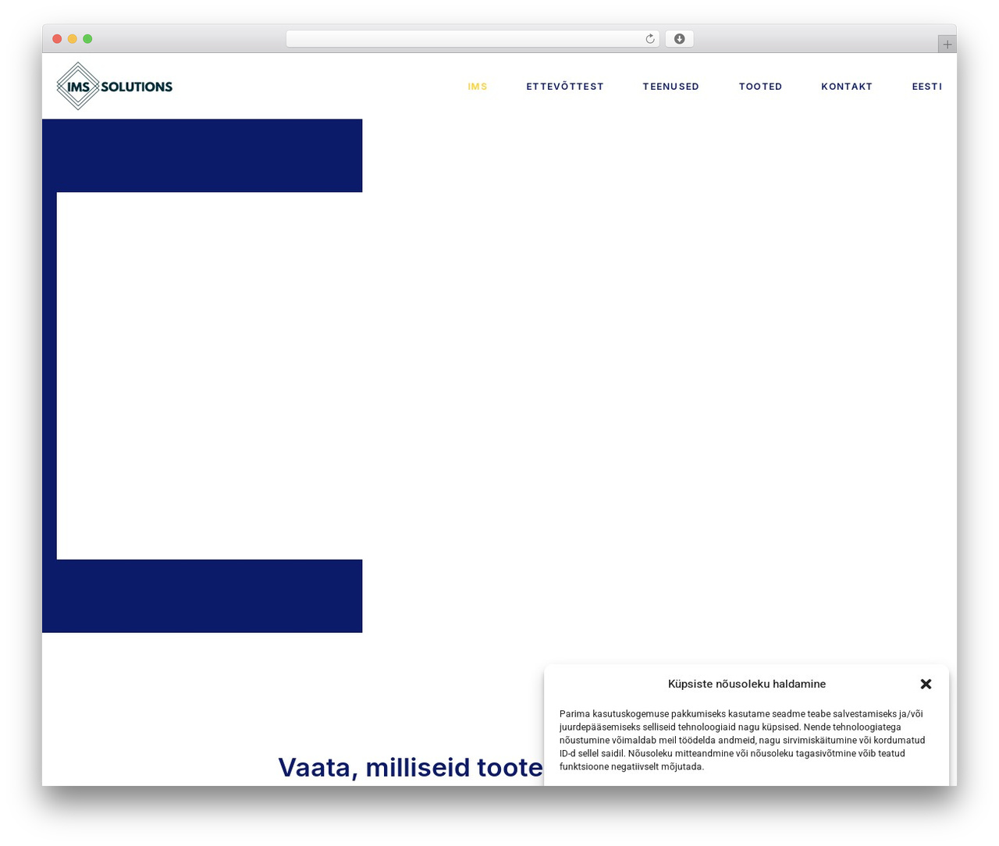Image resolution: width=999 pixels, height=846 pixels.
Task: Expand the TEENUSED menu
Action: point(670,87)
